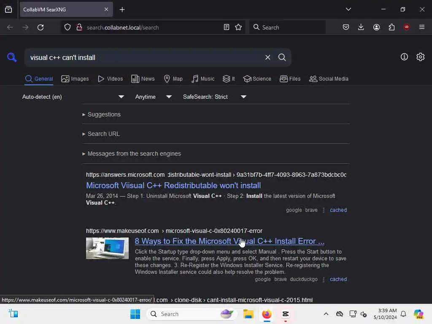The image size is (432, 324).
Task: Expand the Search URL section
Action: pyautogui.click(x=101, y=134)
